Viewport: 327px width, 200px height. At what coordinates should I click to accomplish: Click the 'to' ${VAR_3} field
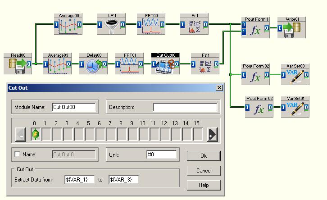point(124,180)
